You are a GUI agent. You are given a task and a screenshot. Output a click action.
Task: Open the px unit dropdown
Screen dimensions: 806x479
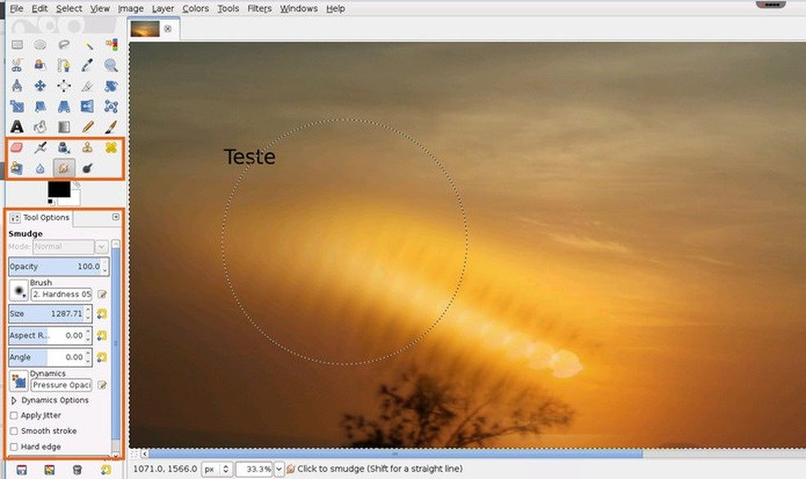point(217,468)
